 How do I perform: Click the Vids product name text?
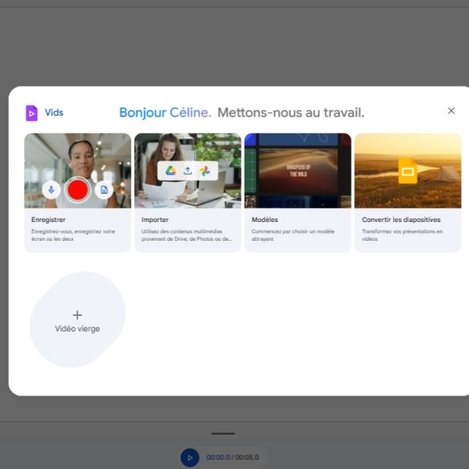tap(54, 113)
